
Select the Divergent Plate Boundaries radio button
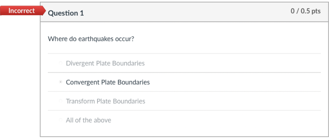60,63
